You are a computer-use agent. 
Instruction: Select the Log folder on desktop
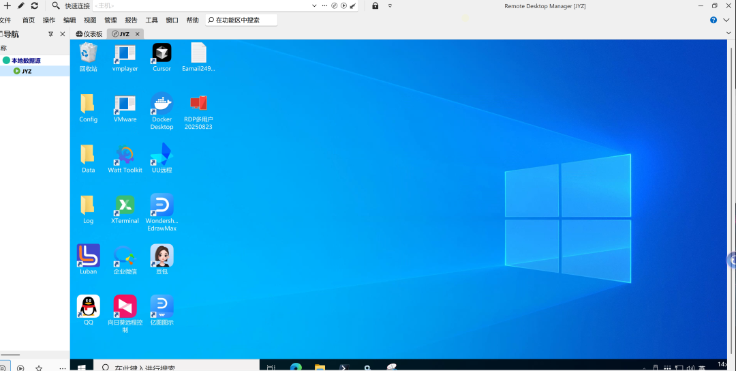pos(88,209)
